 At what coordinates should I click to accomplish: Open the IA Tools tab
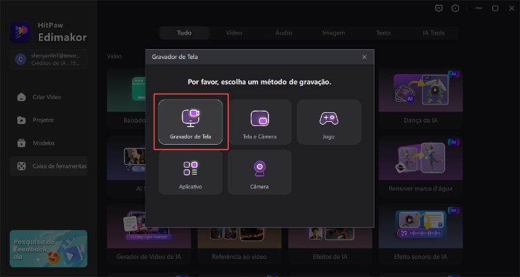[433, 33]
